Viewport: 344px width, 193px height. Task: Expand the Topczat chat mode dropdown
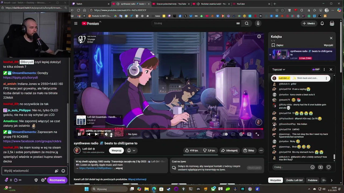coord(279,69)
